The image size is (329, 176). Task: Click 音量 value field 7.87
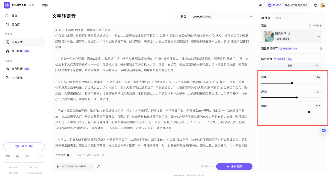[317, 106]
